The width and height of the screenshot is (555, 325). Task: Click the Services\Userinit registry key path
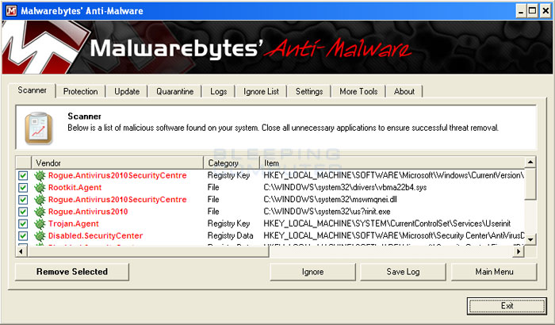pyautogui.click(x=387, y=224)
